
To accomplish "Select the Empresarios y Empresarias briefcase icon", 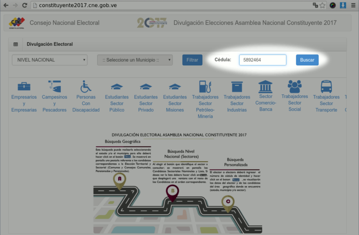I will (24, 86).
